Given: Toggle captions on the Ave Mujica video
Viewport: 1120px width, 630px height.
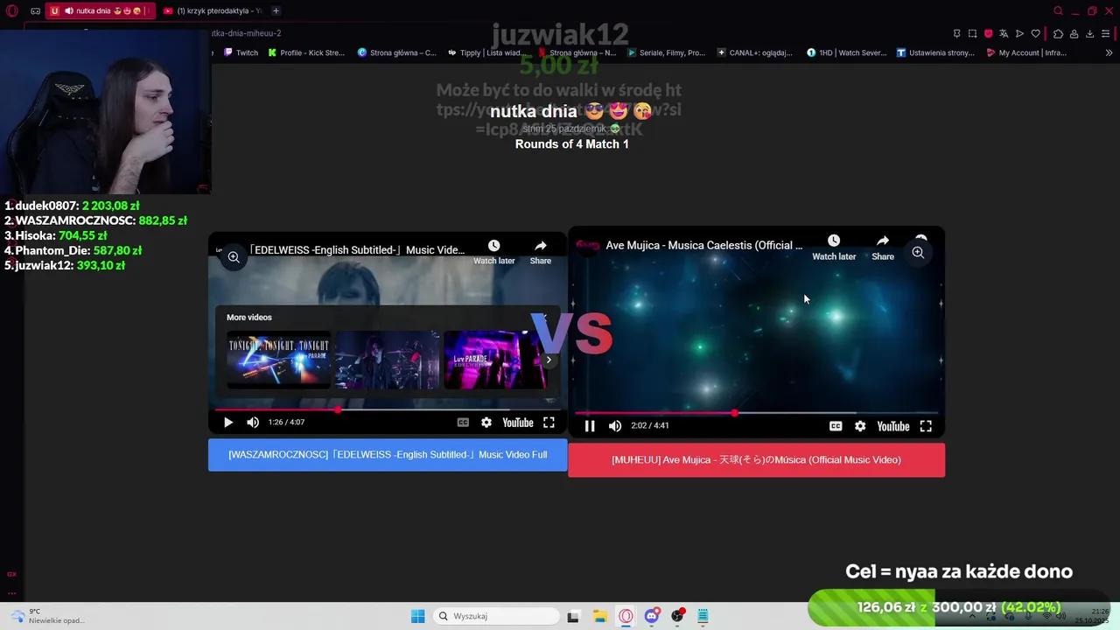Looking at the screenshot, I should pyautogui.click(x=836, y=426).
